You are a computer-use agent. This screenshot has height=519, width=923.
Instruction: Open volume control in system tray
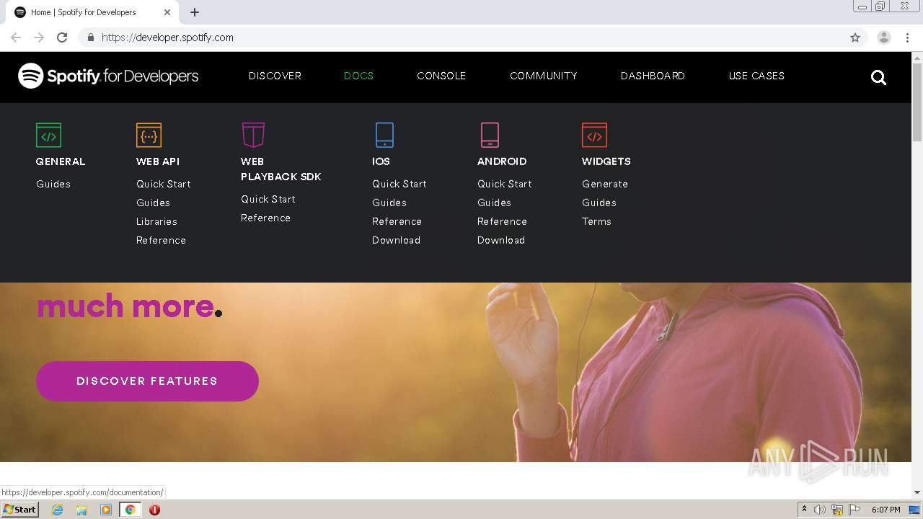820,510
